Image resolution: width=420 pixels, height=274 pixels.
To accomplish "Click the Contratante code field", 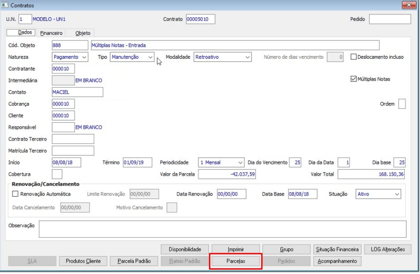I will [63, 69].
